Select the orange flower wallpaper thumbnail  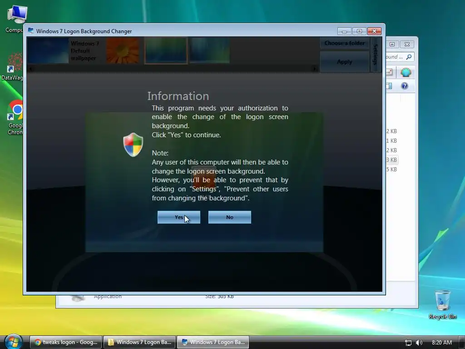tap(123, 51)
